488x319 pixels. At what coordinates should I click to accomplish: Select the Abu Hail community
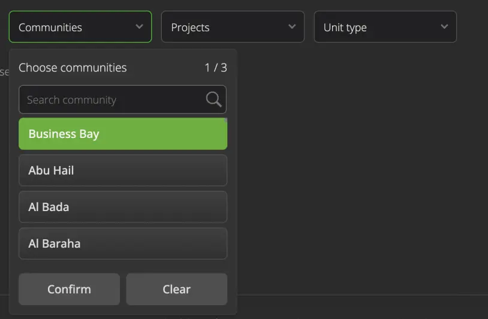point(123,170)
